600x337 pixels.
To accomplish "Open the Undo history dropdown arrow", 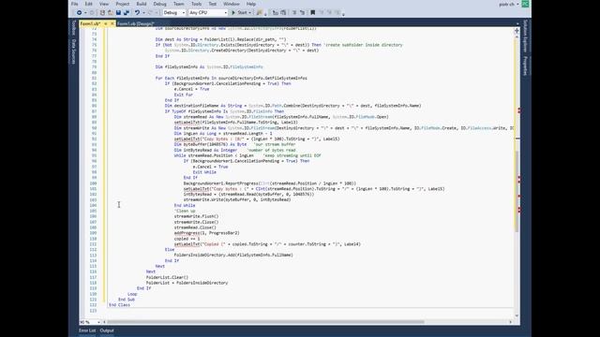I will click(143, 12).
